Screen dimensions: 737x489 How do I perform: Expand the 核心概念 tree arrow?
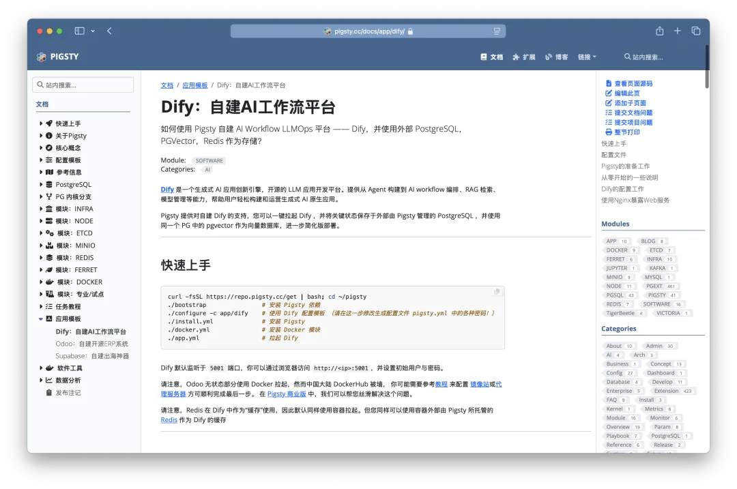tap(41, 148)
